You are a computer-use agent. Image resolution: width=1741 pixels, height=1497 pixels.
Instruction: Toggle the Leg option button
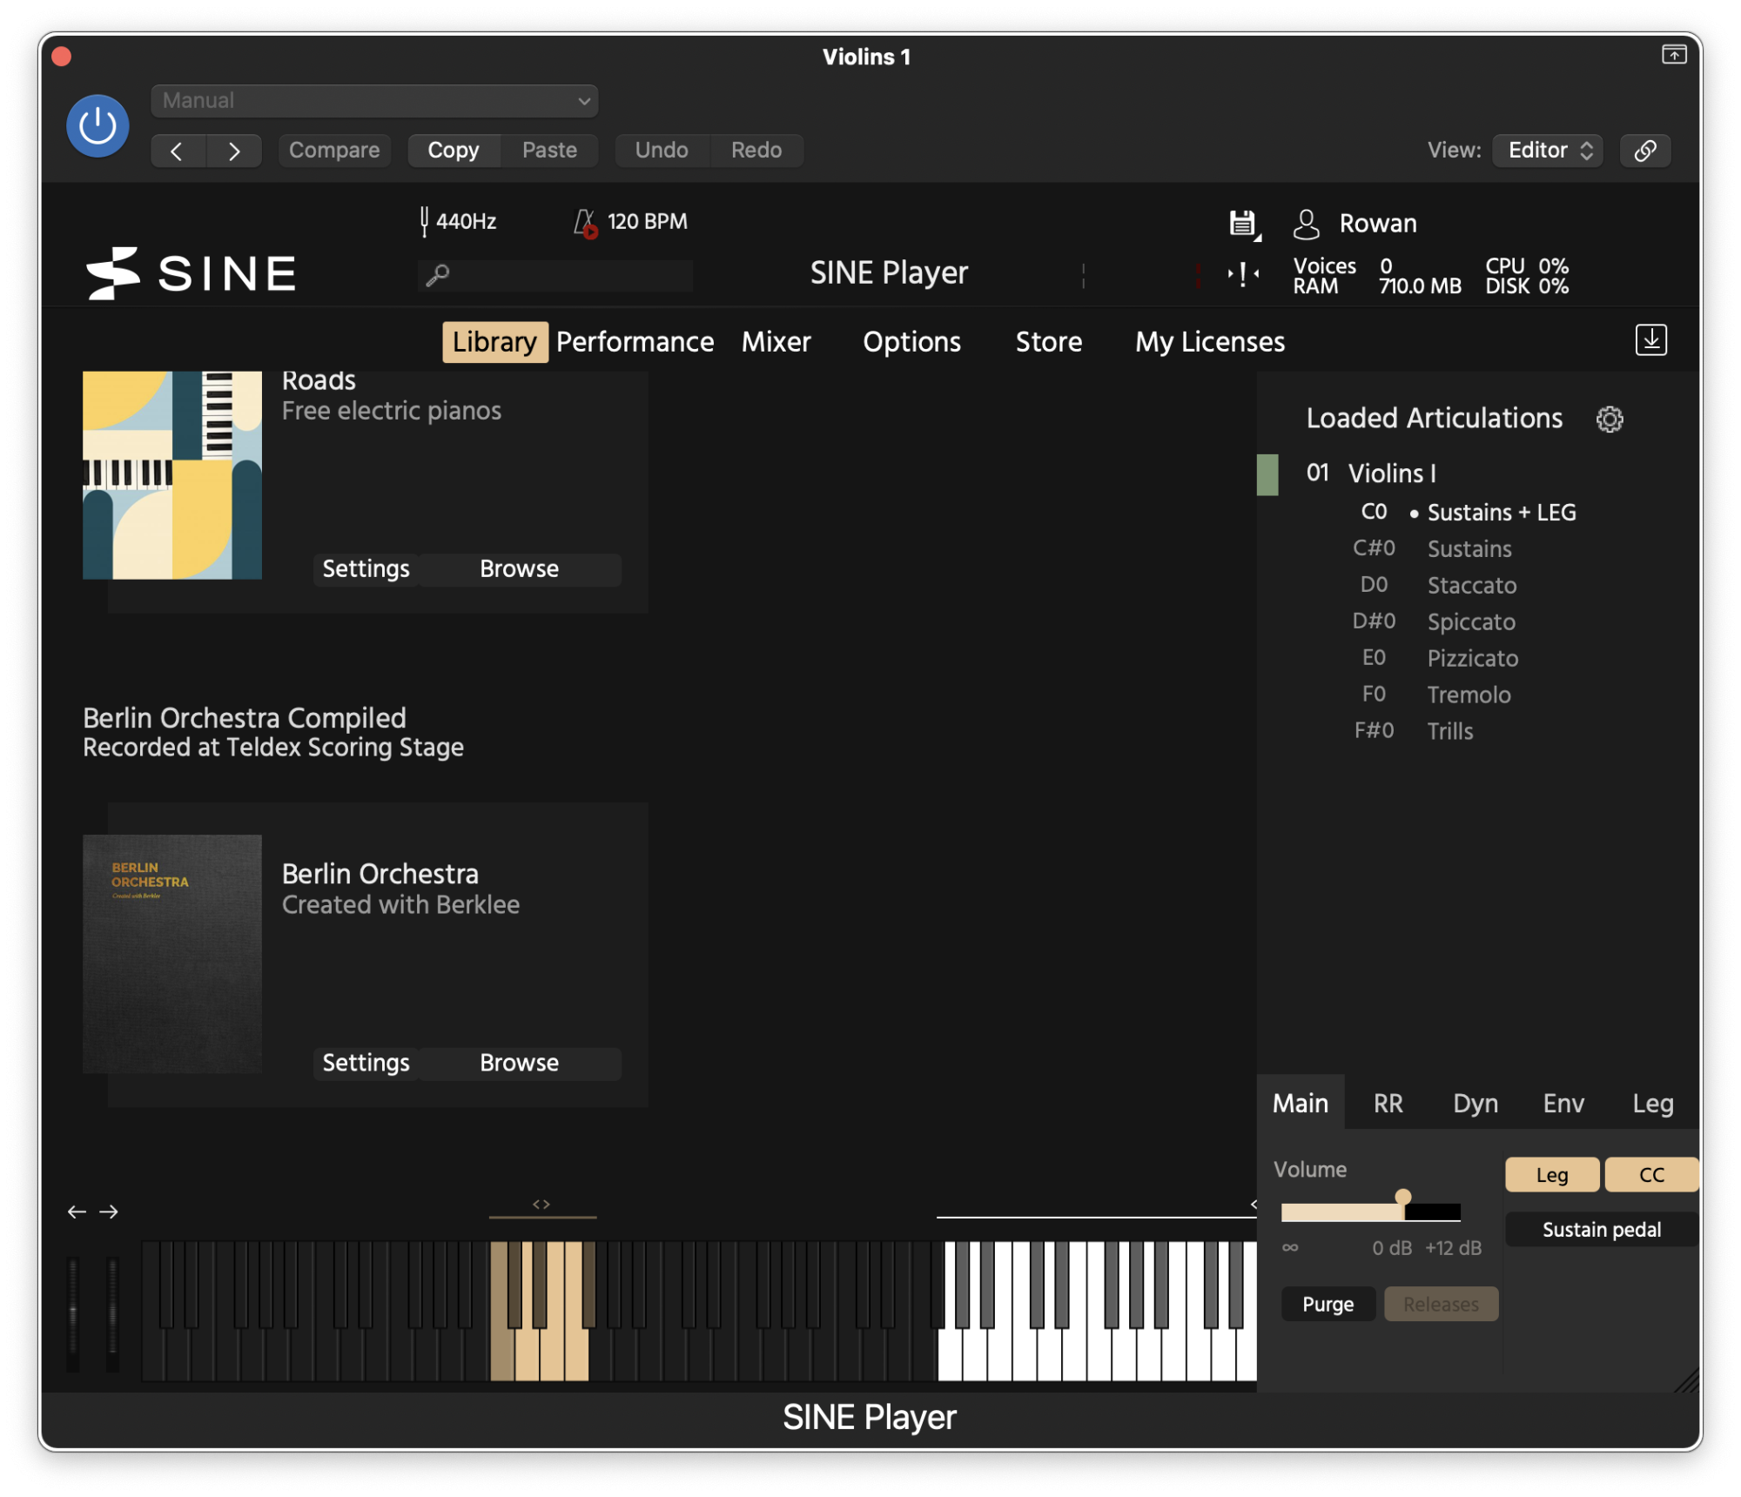coord(1552,1175)
